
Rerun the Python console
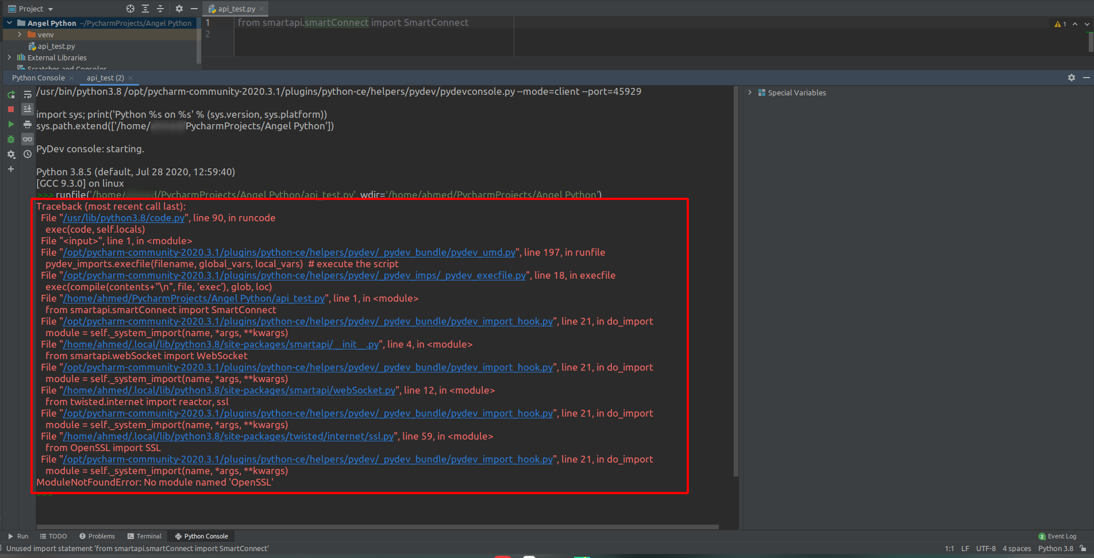click(x=11, y=94)
